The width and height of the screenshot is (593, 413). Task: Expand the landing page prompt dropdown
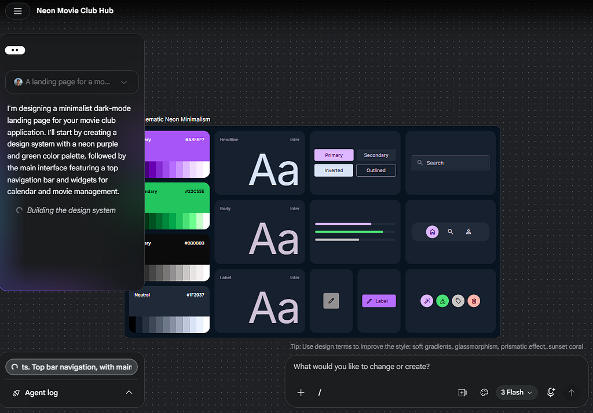click(x=124, y=82)
